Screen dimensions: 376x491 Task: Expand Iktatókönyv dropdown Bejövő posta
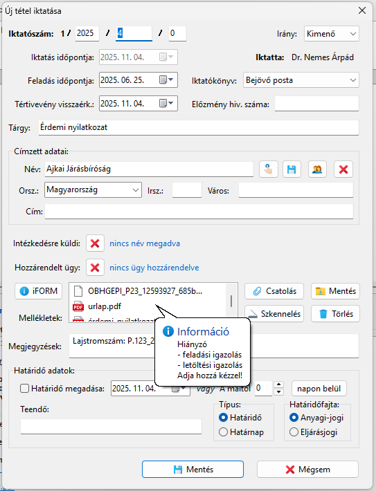301,80
